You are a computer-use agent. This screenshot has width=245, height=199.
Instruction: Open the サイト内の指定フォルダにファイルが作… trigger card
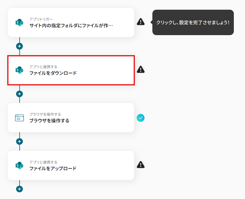click(x=71, y=22)
